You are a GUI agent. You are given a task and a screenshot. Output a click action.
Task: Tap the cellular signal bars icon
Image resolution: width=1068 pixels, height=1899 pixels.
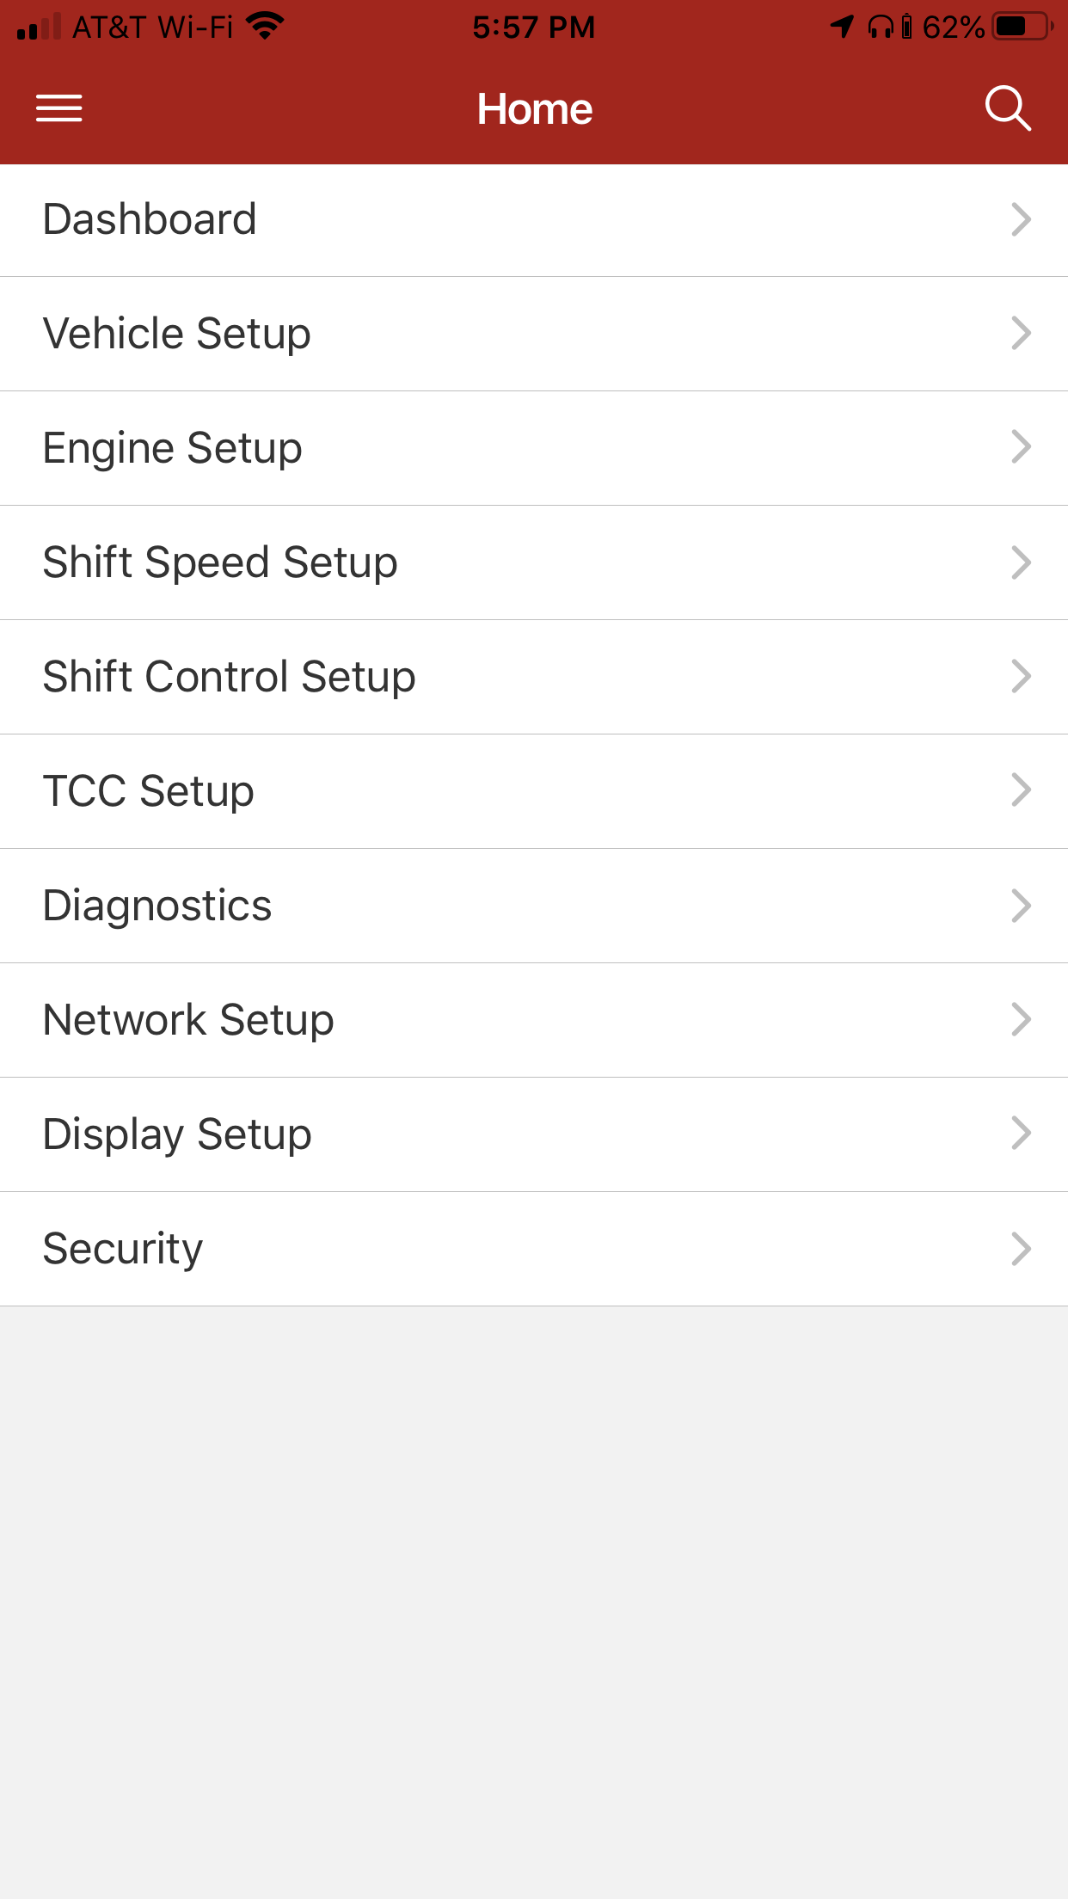tap(39, 28)
